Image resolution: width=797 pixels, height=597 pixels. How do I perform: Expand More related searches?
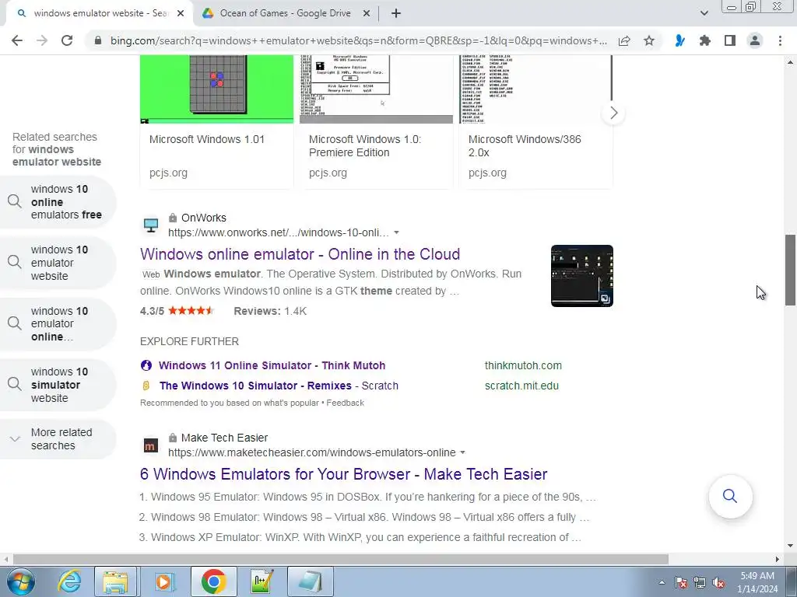pos(58,439)
